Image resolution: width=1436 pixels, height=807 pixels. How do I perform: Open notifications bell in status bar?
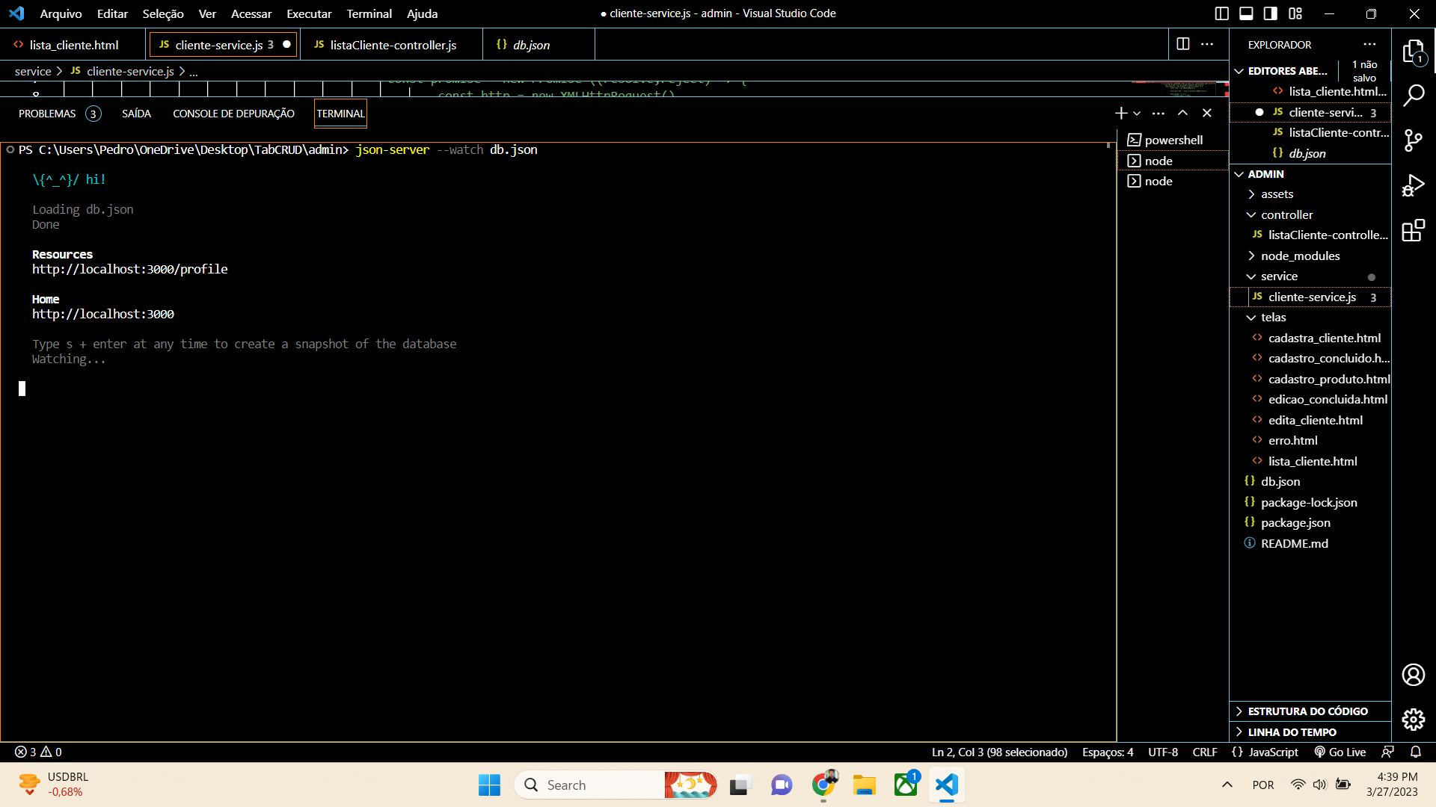click(x=1415, y=752)
